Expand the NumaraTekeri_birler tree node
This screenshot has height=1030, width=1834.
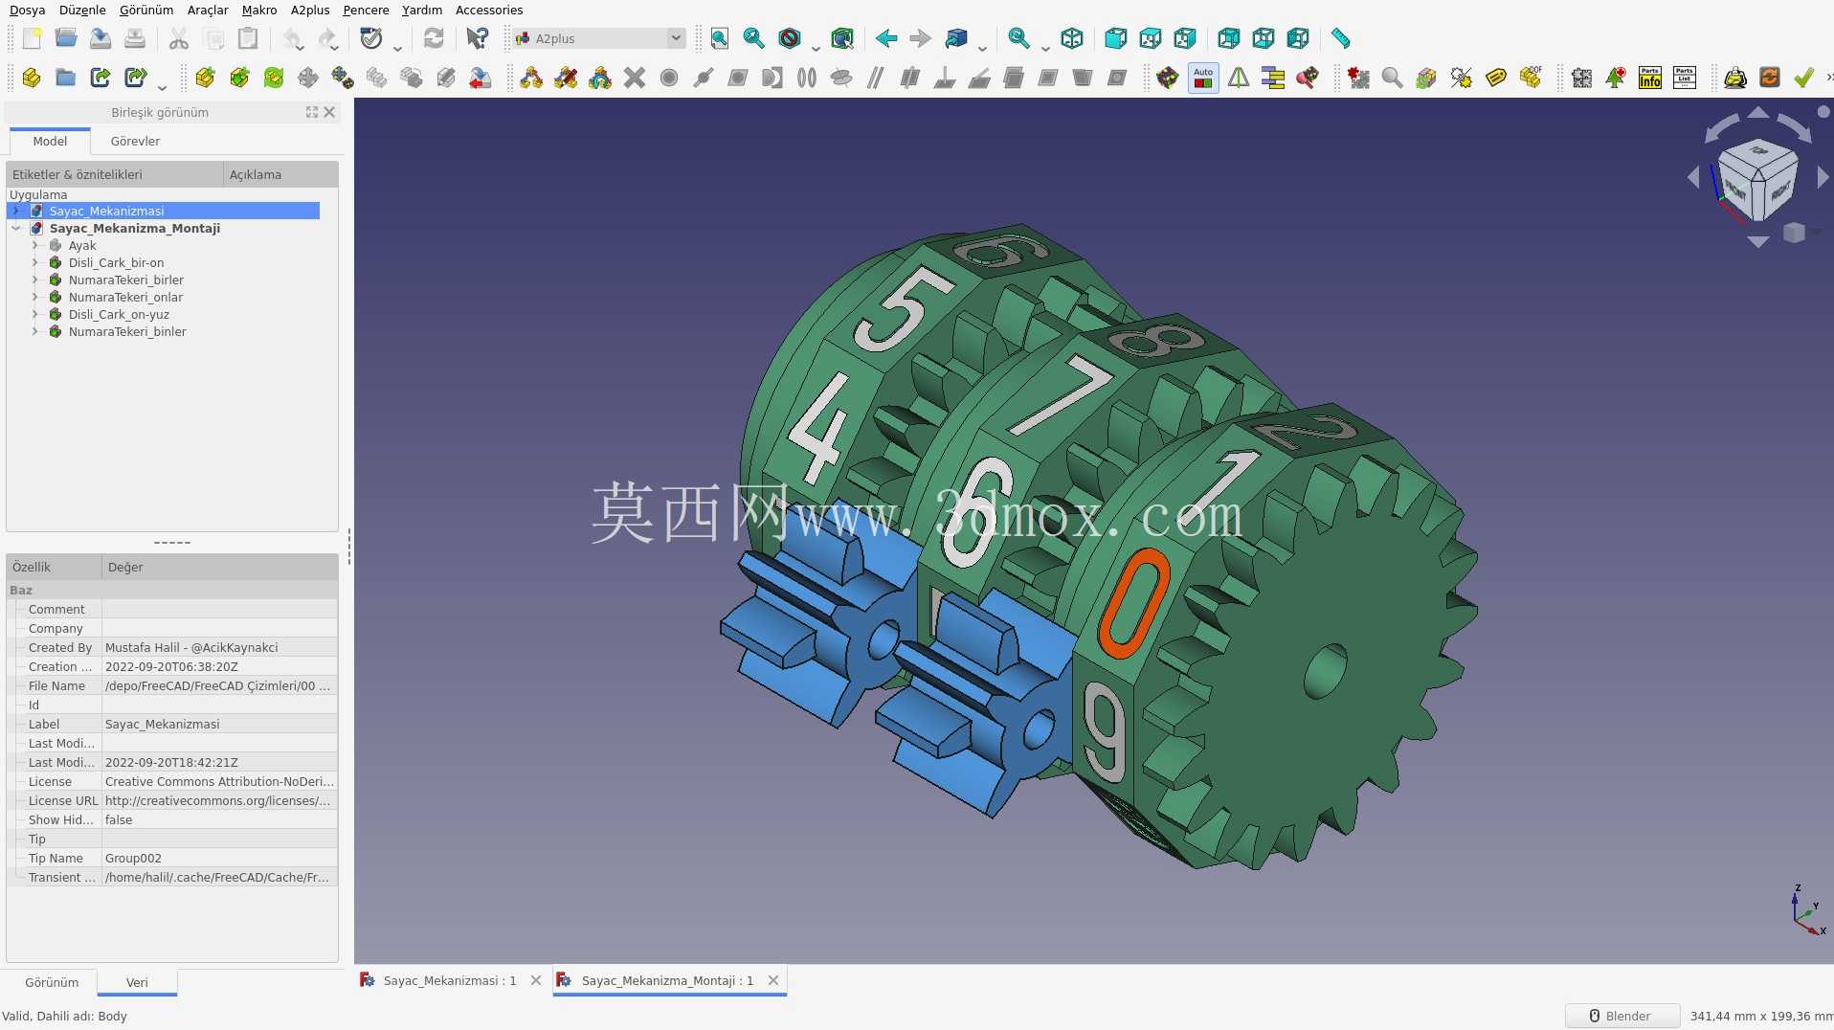click(x=35, y=280)
